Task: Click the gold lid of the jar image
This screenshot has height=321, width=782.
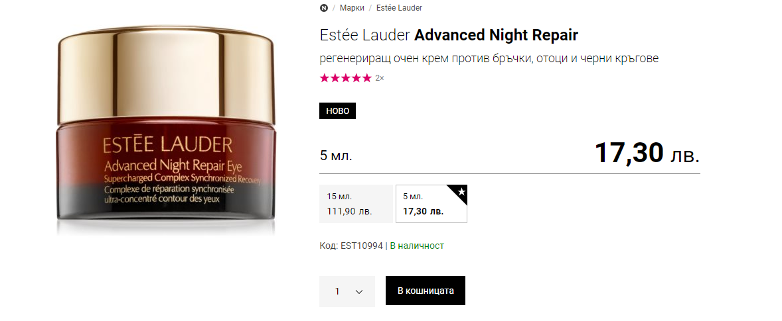Action: pyautogui.click(x=165, y=75)
